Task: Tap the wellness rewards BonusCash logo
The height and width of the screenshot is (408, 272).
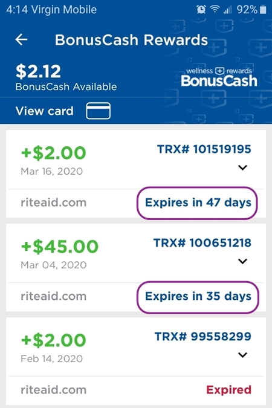Action: [x=219, y=77]
